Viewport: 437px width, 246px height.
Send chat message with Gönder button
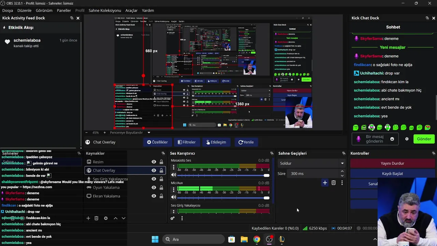(x=424, y=139)
